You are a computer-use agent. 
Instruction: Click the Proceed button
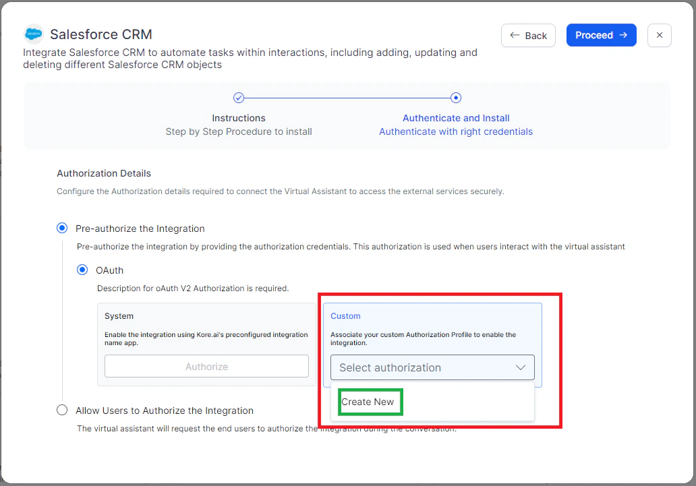pyautogui.click(x=601, y=35)
